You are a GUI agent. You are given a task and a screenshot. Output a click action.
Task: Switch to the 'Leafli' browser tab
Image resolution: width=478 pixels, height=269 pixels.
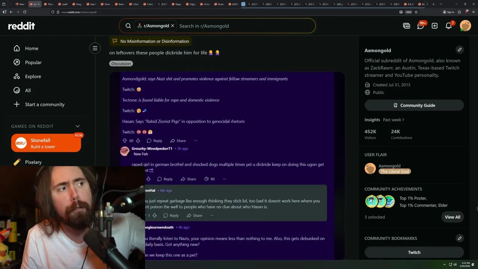click(63, 4)
